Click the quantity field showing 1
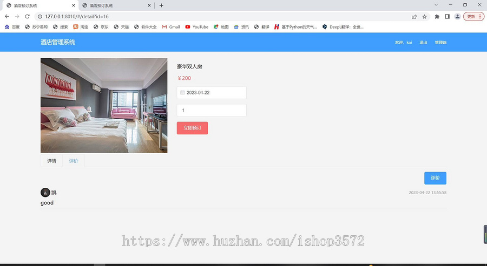487x266 pixels. pos(212,110)
